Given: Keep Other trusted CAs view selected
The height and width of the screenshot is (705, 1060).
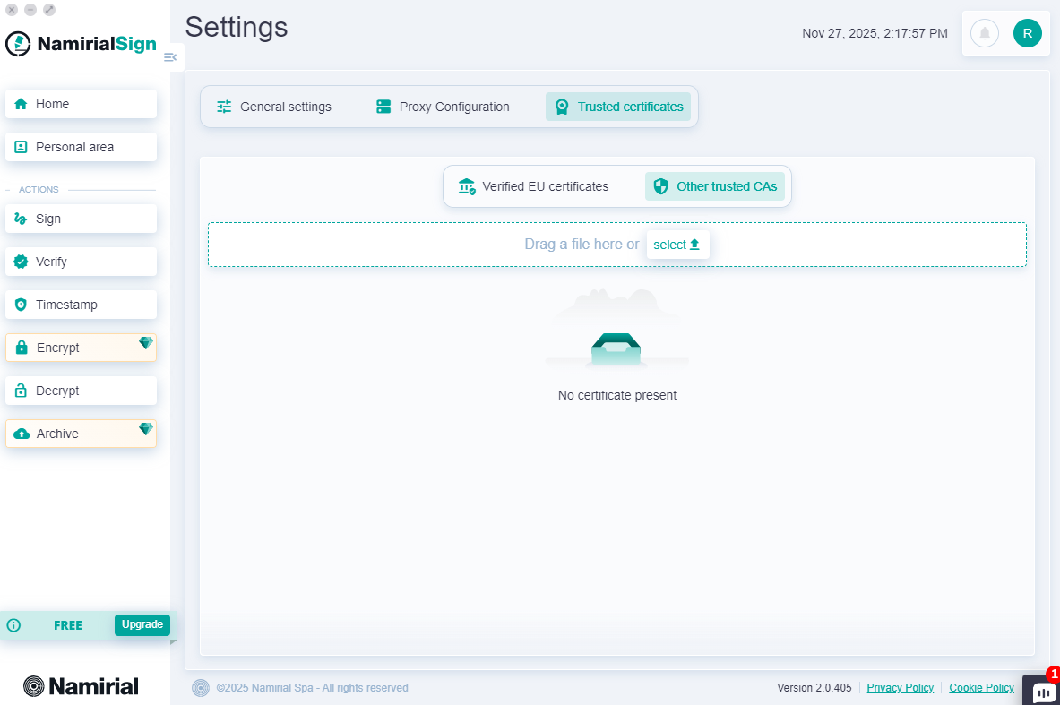Looking at the screenshot, I should (715, 186).
